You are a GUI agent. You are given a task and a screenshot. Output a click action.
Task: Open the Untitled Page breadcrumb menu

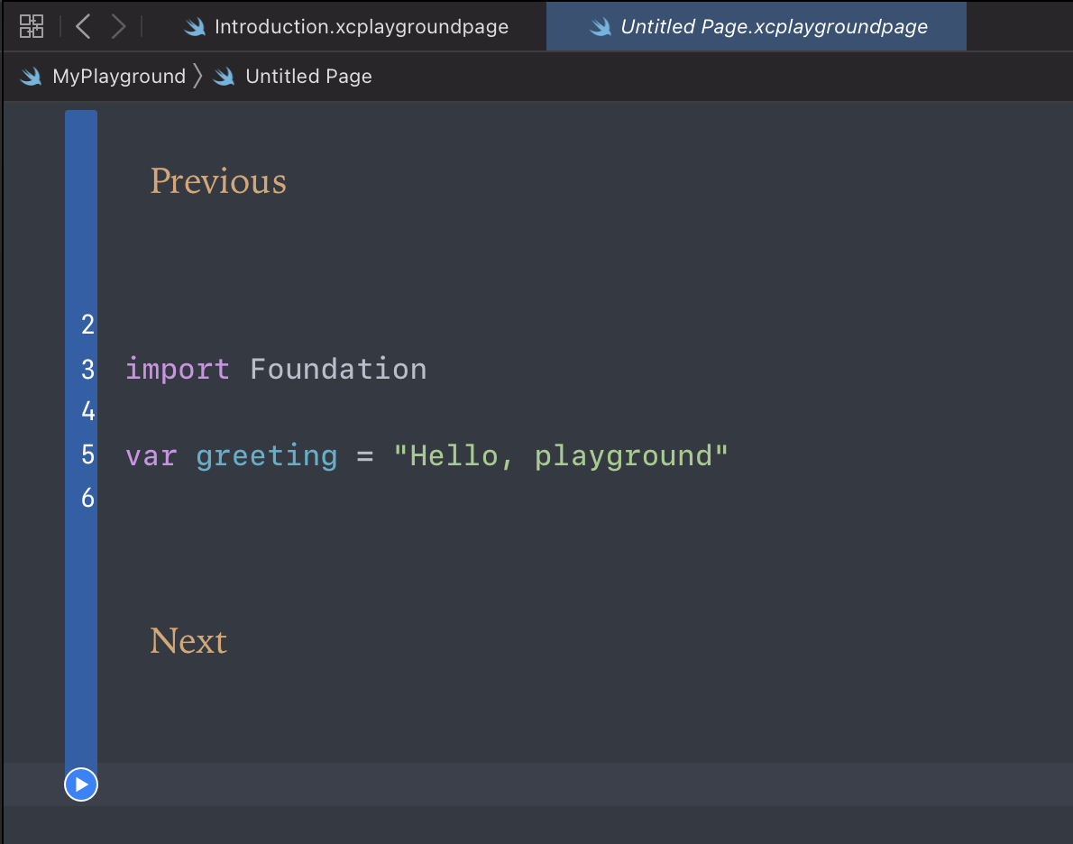click(308, 77)
